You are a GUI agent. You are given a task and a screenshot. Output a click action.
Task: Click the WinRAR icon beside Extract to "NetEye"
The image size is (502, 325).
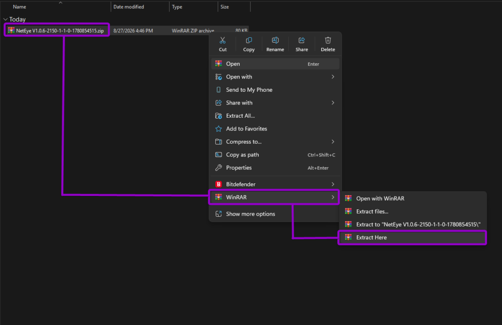(349, 224)
